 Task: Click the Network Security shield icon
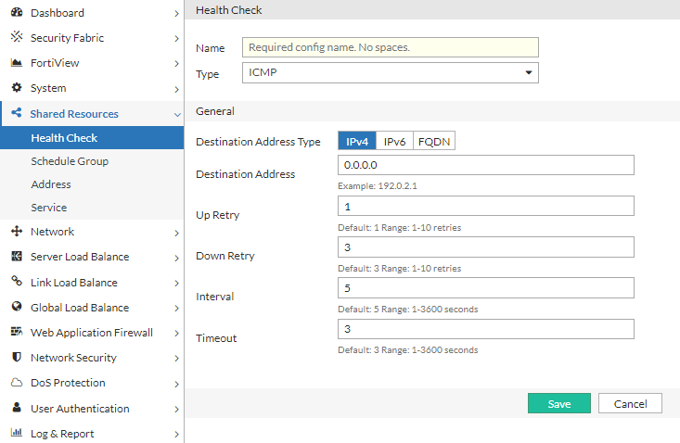click(x=16, y=358)
